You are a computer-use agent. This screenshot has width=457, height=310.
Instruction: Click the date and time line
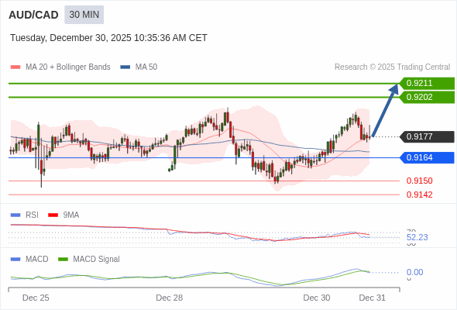[x=108, y=38]
